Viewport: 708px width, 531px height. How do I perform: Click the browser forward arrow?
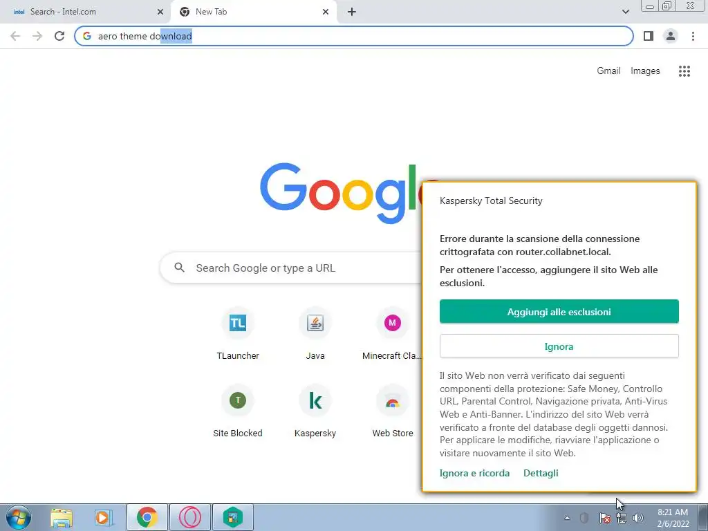point(37,36)
